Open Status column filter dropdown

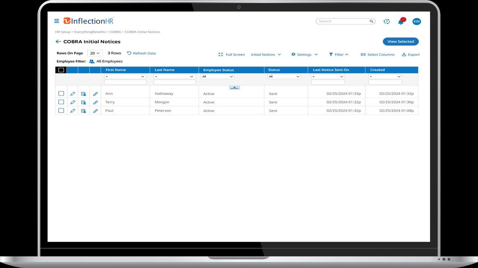click(x=284, y=76)
